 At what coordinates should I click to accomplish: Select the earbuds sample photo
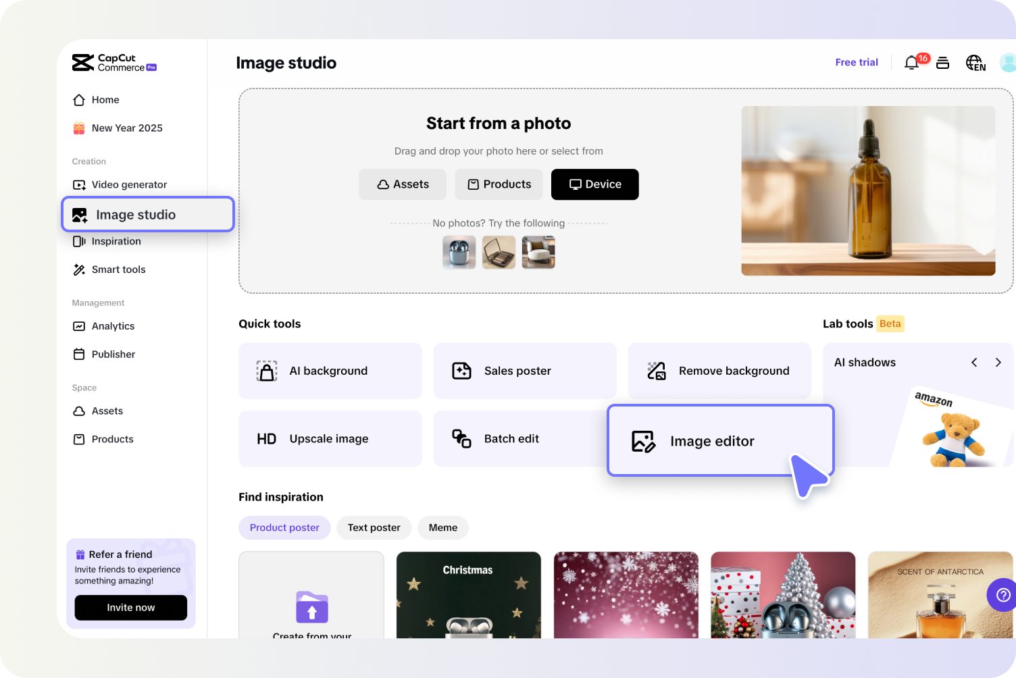(x=459, y=252)
